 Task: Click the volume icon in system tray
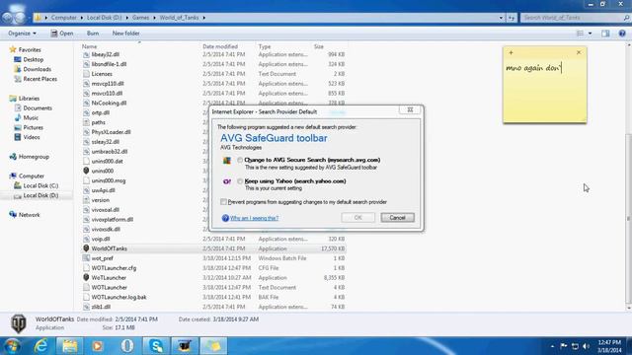[587, 346]
